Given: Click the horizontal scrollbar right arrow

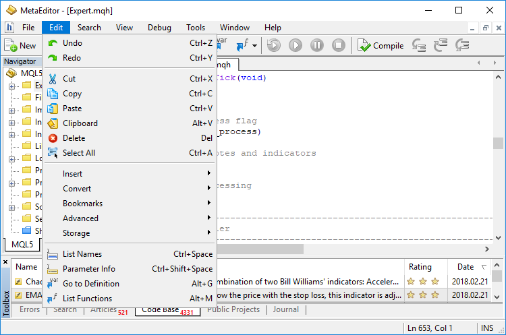Looking at the screenshot, I should (x=486, y=249).
